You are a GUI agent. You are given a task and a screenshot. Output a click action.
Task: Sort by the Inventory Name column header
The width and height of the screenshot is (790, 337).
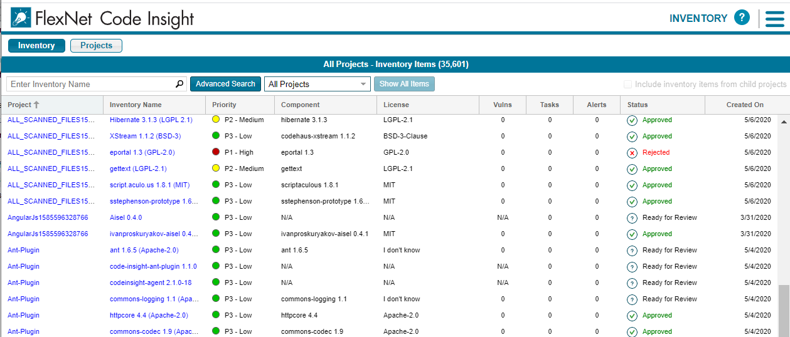coord(154,105)
